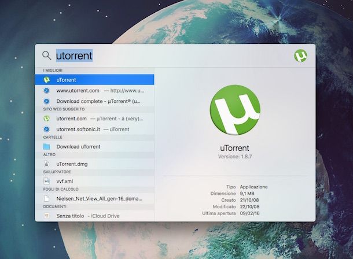Select the vvf.xml developer result

tap(94, 181)
